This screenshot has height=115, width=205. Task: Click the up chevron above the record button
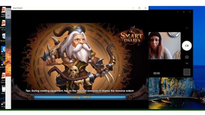[187, 28]
